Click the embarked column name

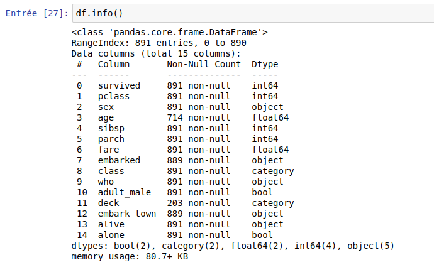(x=119, y=160)
